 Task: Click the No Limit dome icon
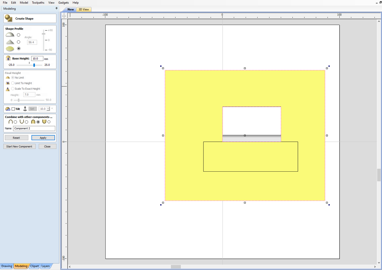tap(8, 77)
